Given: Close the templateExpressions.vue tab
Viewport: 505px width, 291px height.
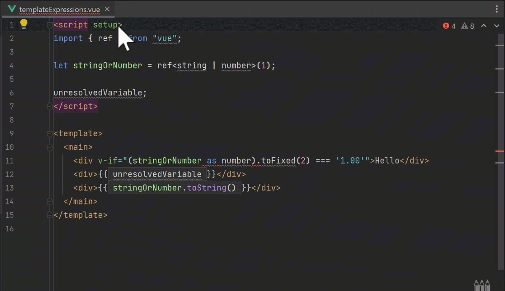Looking at the screenshot, I should (106, 8).
